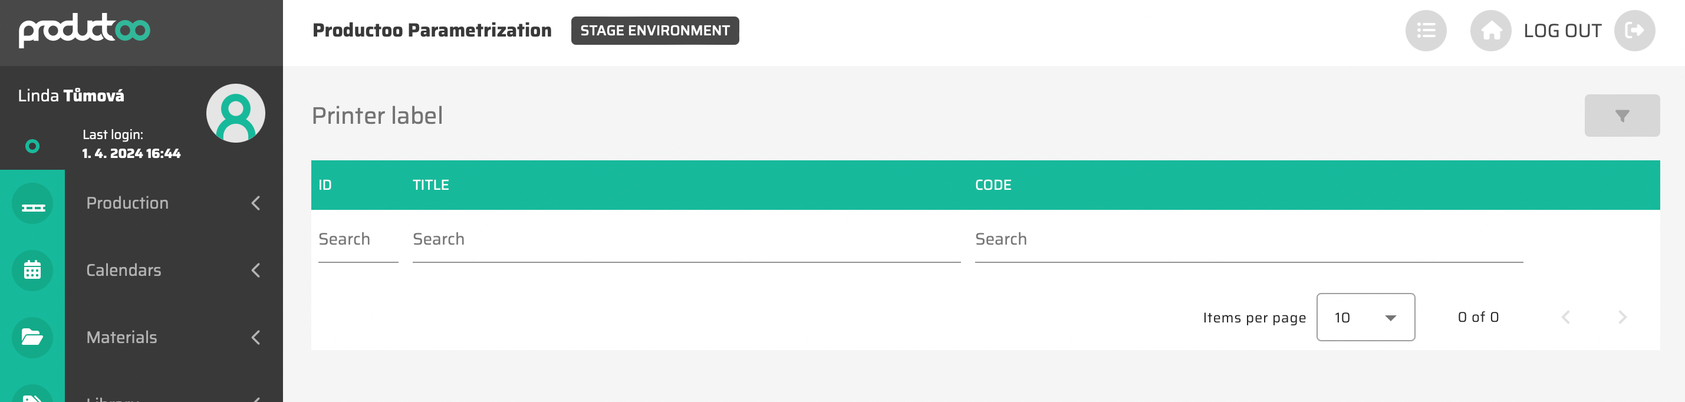Expand the Materials menu chevron
Image resolution: width=1685 pixels, height=402 pixels.
tap(256, 338)
